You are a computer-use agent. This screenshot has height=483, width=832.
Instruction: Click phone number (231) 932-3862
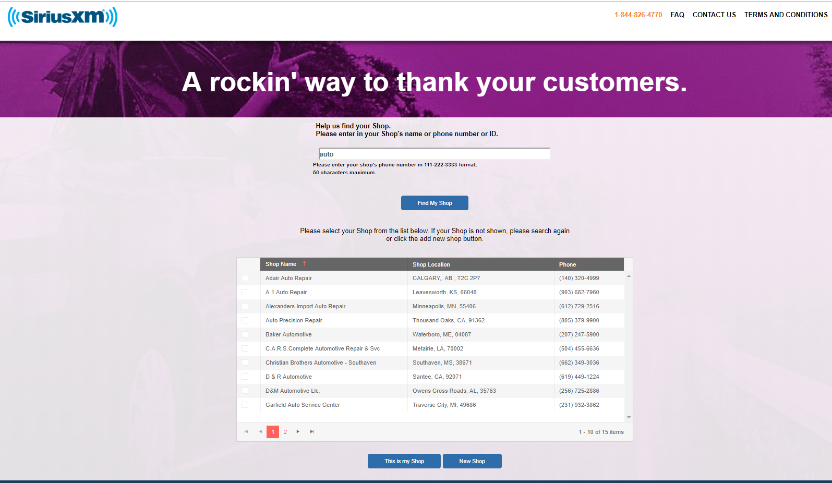pos(579,405)
